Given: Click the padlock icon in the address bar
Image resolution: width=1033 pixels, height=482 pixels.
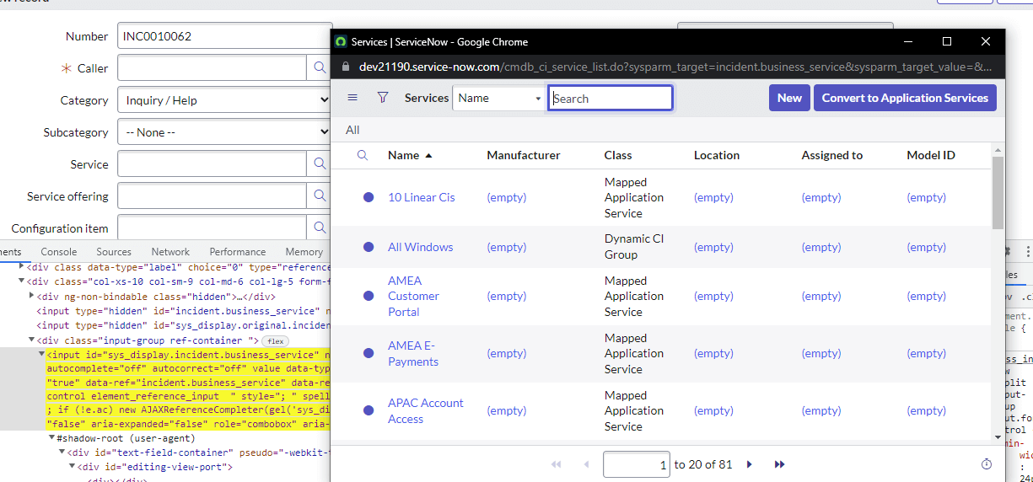Looking at the screenshot, I should pyautogui.click(x=344, y=67).
